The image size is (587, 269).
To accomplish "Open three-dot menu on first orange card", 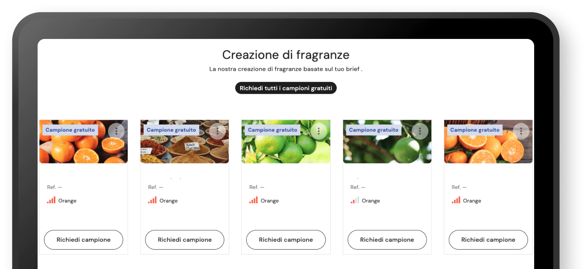I will (116, 131).
